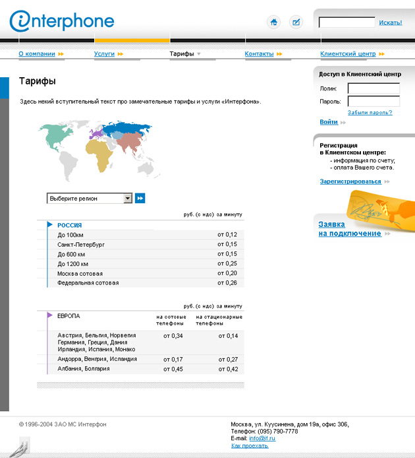Click Забыли пароль? link
The width and height of the screenshot is (415, 458).
[370, 112]
